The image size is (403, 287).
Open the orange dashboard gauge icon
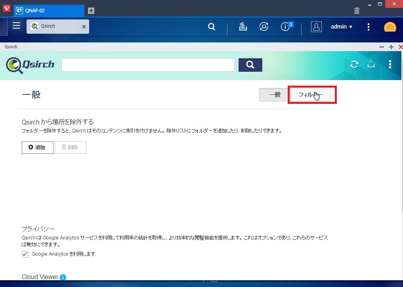tap(390, 27)
